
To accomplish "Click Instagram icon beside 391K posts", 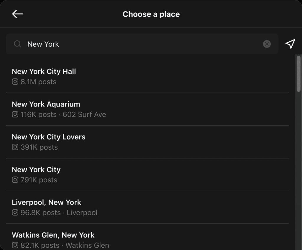I will tap(15, 147).
